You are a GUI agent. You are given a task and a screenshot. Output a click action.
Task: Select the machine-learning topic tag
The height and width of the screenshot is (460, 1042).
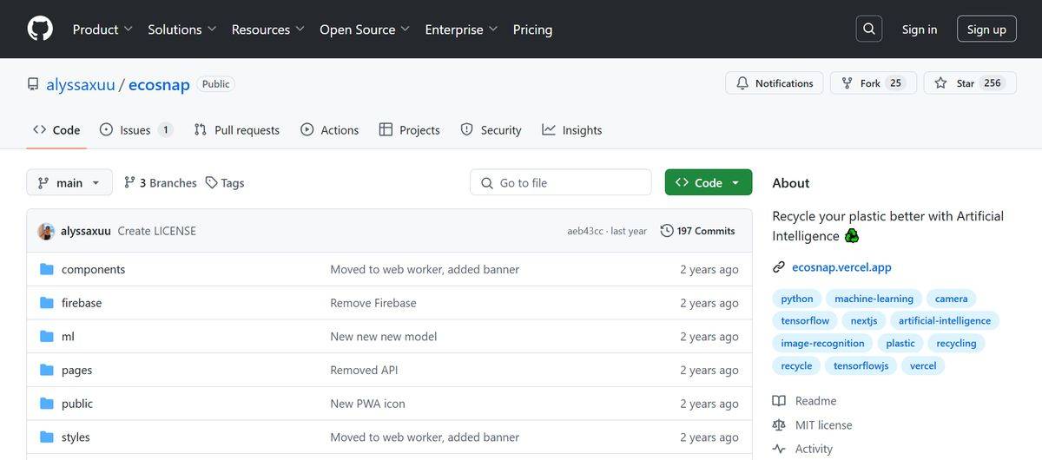pyautogui.click(x=874, y=299)
